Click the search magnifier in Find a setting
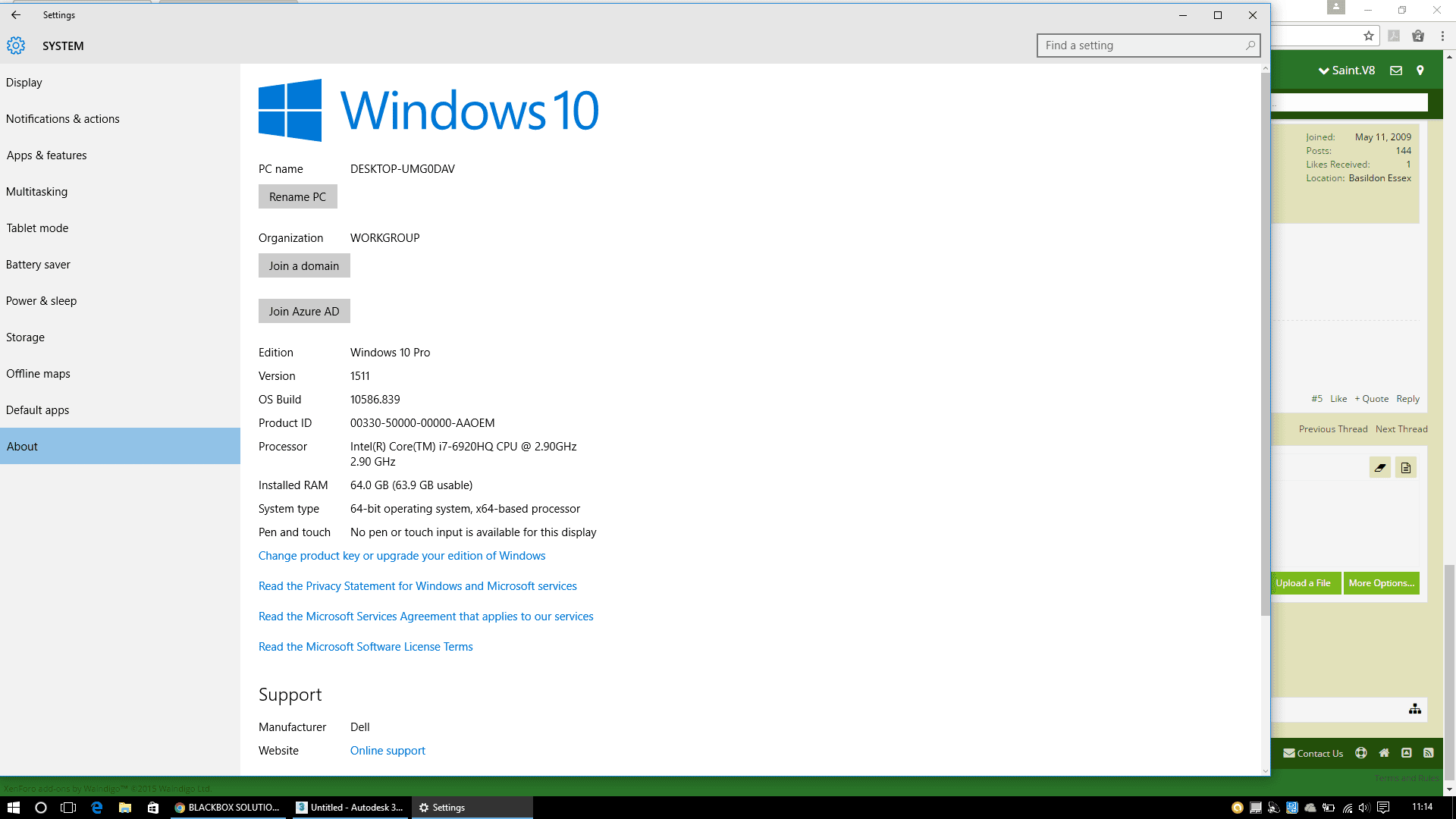 1250,45
